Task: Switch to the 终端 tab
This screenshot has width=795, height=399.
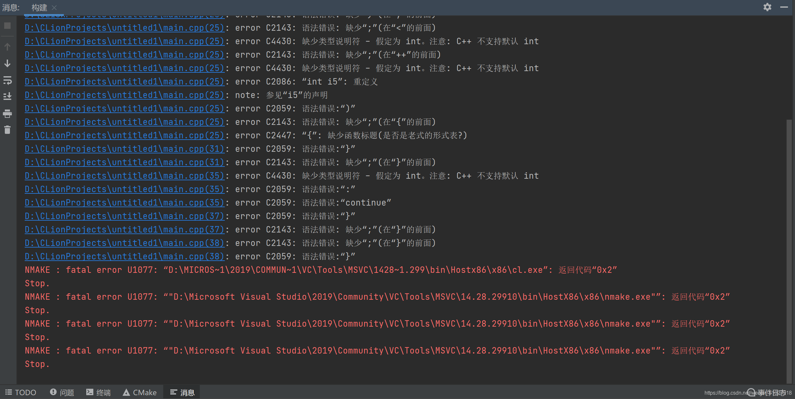Action: pyautogui.click(x=98, y=392)
